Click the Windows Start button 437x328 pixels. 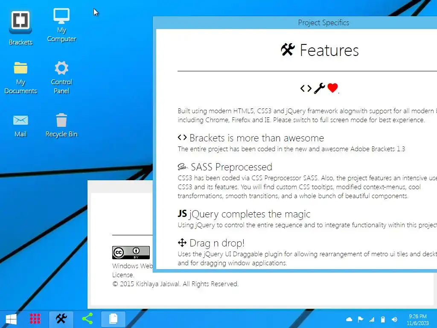pyautogui.click(x=11, y=319)
